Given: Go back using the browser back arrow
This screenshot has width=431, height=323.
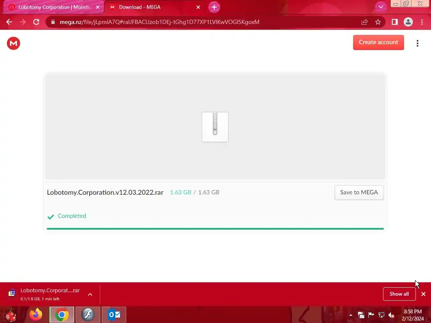Looking at the screenshot, I should [x=9, y=22].
